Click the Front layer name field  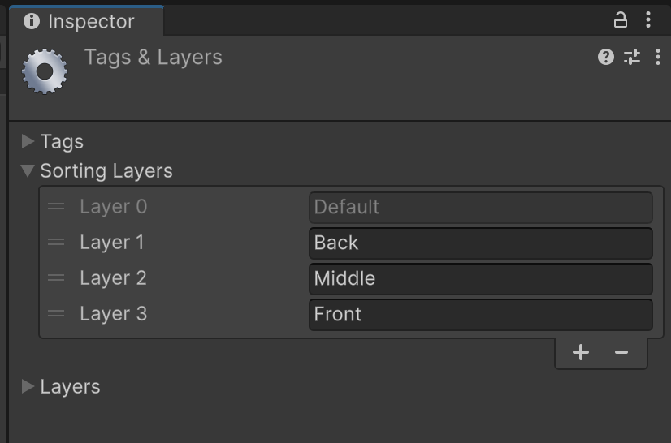pyautogui.click(x=481, y=314)
